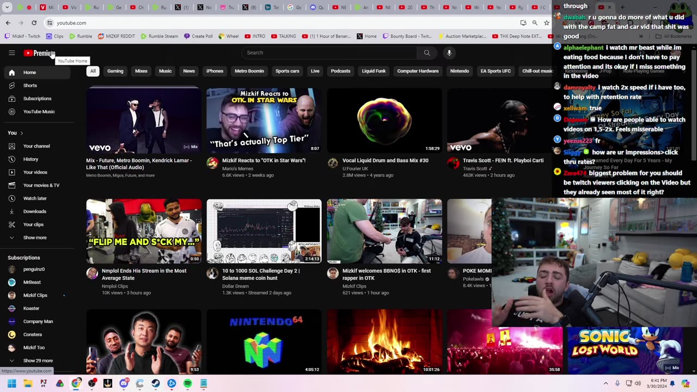Select the All filter chip
Screen dimensions: 697x392
pos(93,71)
